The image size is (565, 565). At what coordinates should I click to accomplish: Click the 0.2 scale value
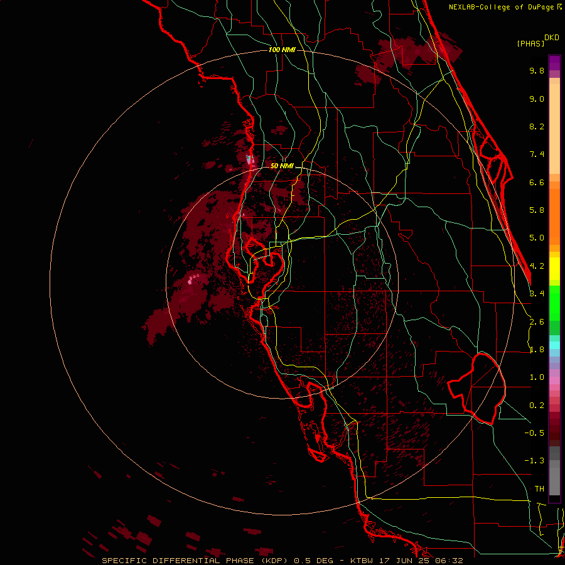coord(537,406)
